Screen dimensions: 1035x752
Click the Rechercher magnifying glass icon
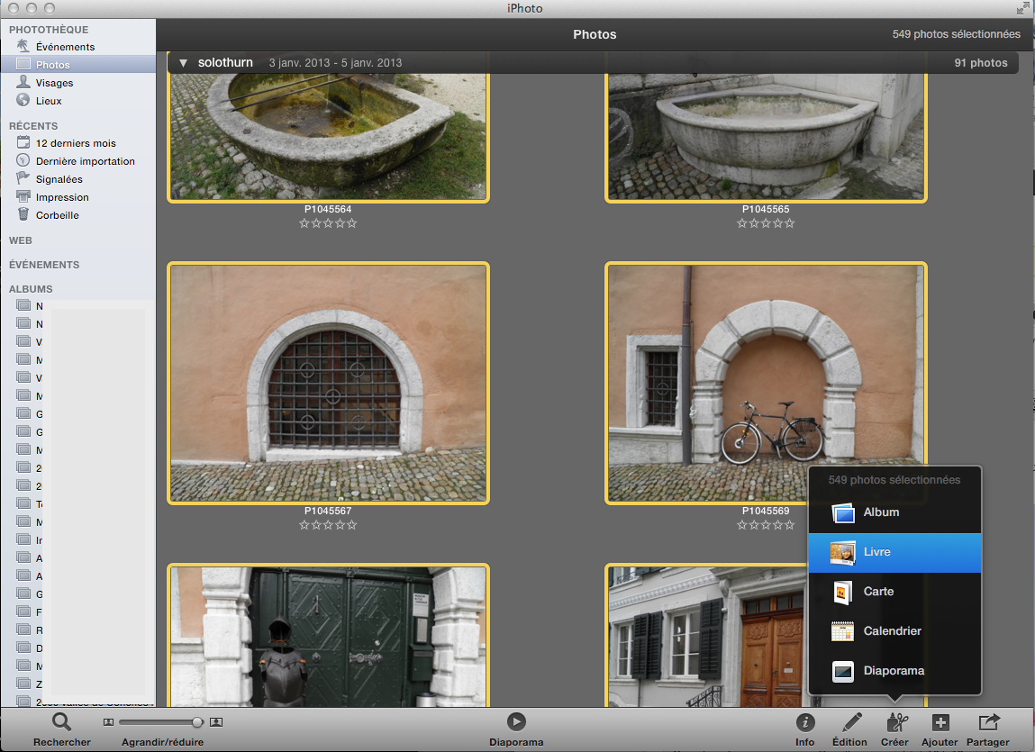pyautogui.click(x=61, y=721)
